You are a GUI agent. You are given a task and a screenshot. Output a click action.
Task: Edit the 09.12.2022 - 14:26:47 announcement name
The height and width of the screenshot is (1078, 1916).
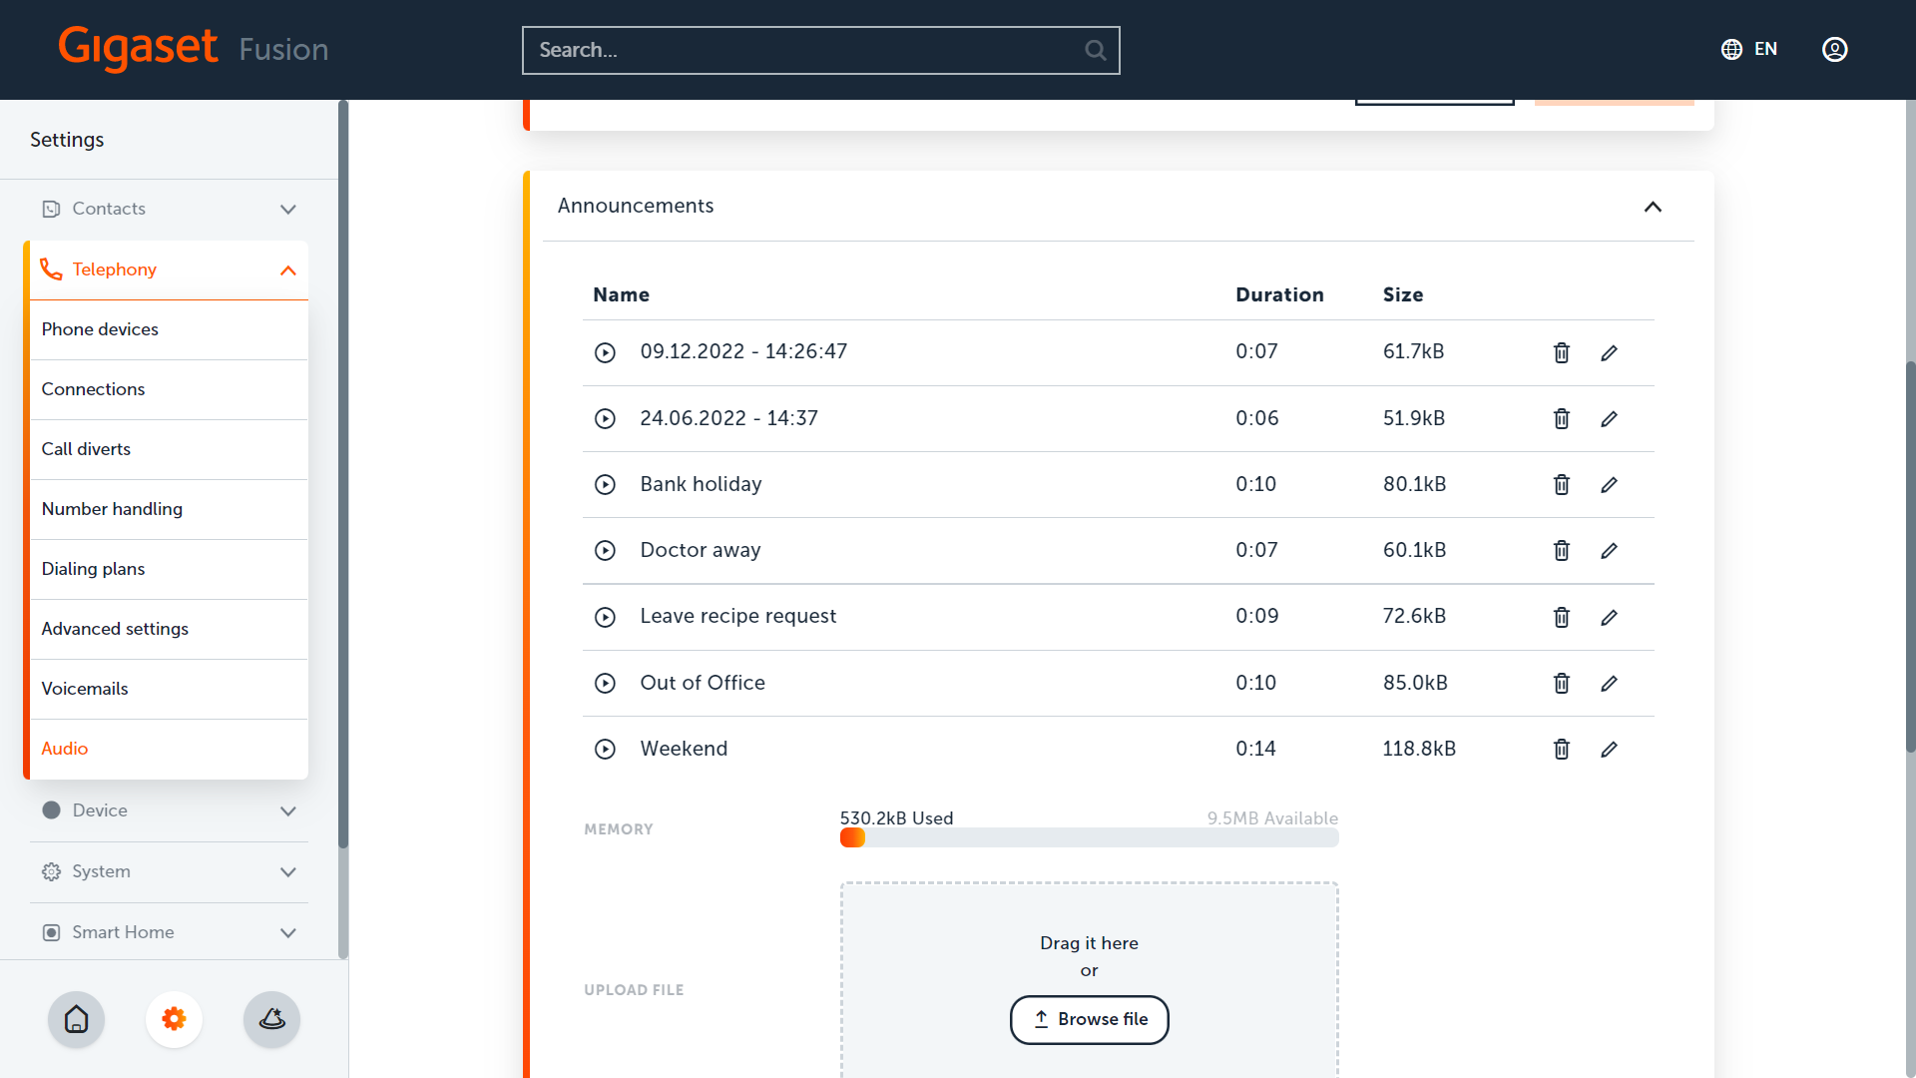tap(1609, 352)
